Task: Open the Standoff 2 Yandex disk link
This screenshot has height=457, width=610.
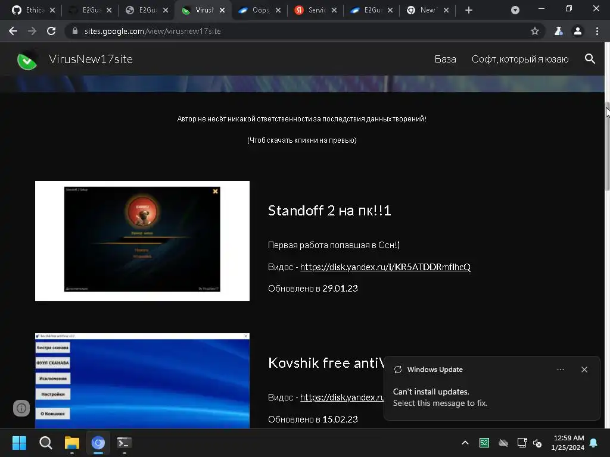Action: tap(385, 267)
